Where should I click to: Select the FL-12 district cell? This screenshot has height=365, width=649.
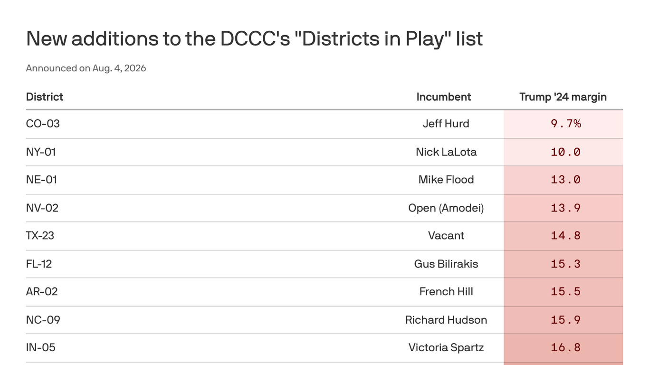point(39,264)
